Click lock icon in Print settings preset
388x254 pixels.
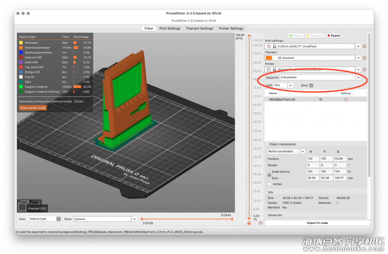pyautogui.click(x=274, y=46)
